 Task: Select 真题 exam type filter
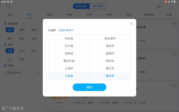(x=22, y=30)
